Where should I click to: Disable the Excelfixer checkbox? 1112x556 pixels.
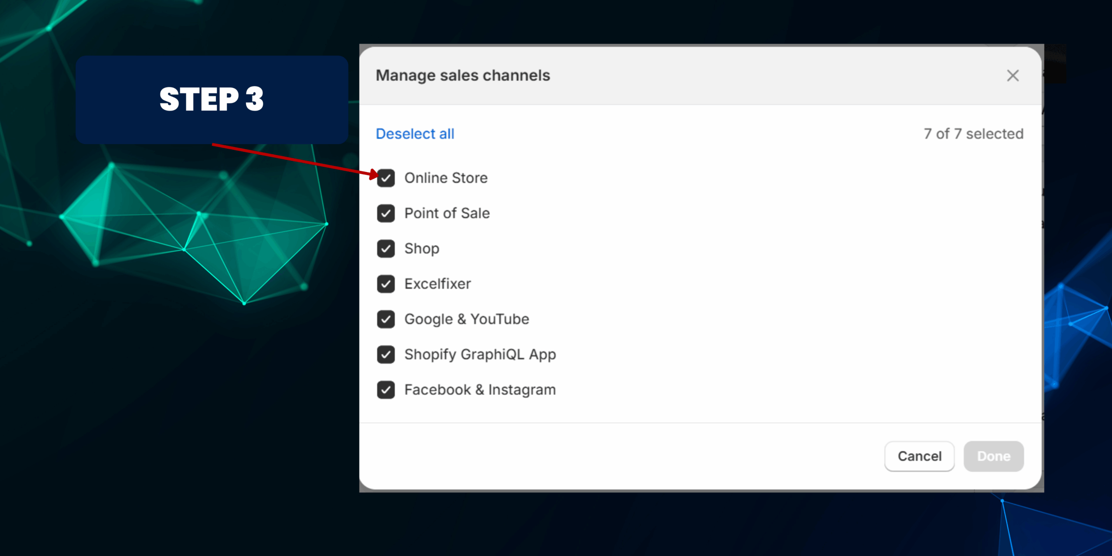pyautogui.click(x=386, y=284)
